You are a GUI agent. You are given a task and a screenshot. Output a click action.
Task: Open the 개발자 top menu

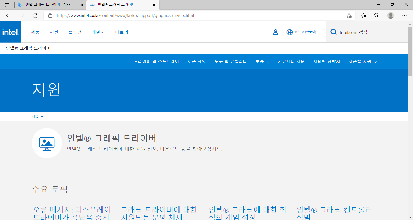98,32
